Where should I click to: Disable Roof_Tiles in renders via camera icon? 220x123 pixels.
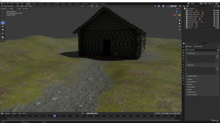[x=218, y=26]
